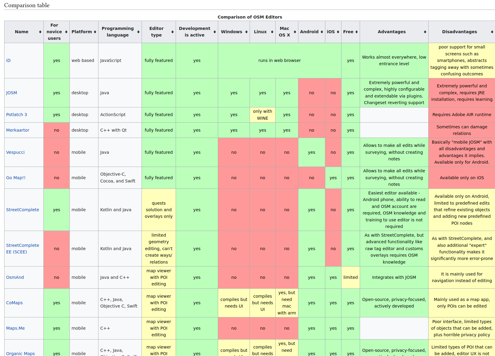The width and height of the screenshot is (495, 356).
Task: Open the Vespucci link
Action: 16,152
